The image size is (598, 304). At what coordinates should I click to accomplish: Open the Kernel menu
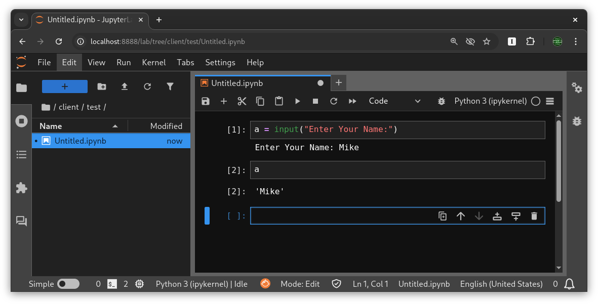click(x=154, y=63)
